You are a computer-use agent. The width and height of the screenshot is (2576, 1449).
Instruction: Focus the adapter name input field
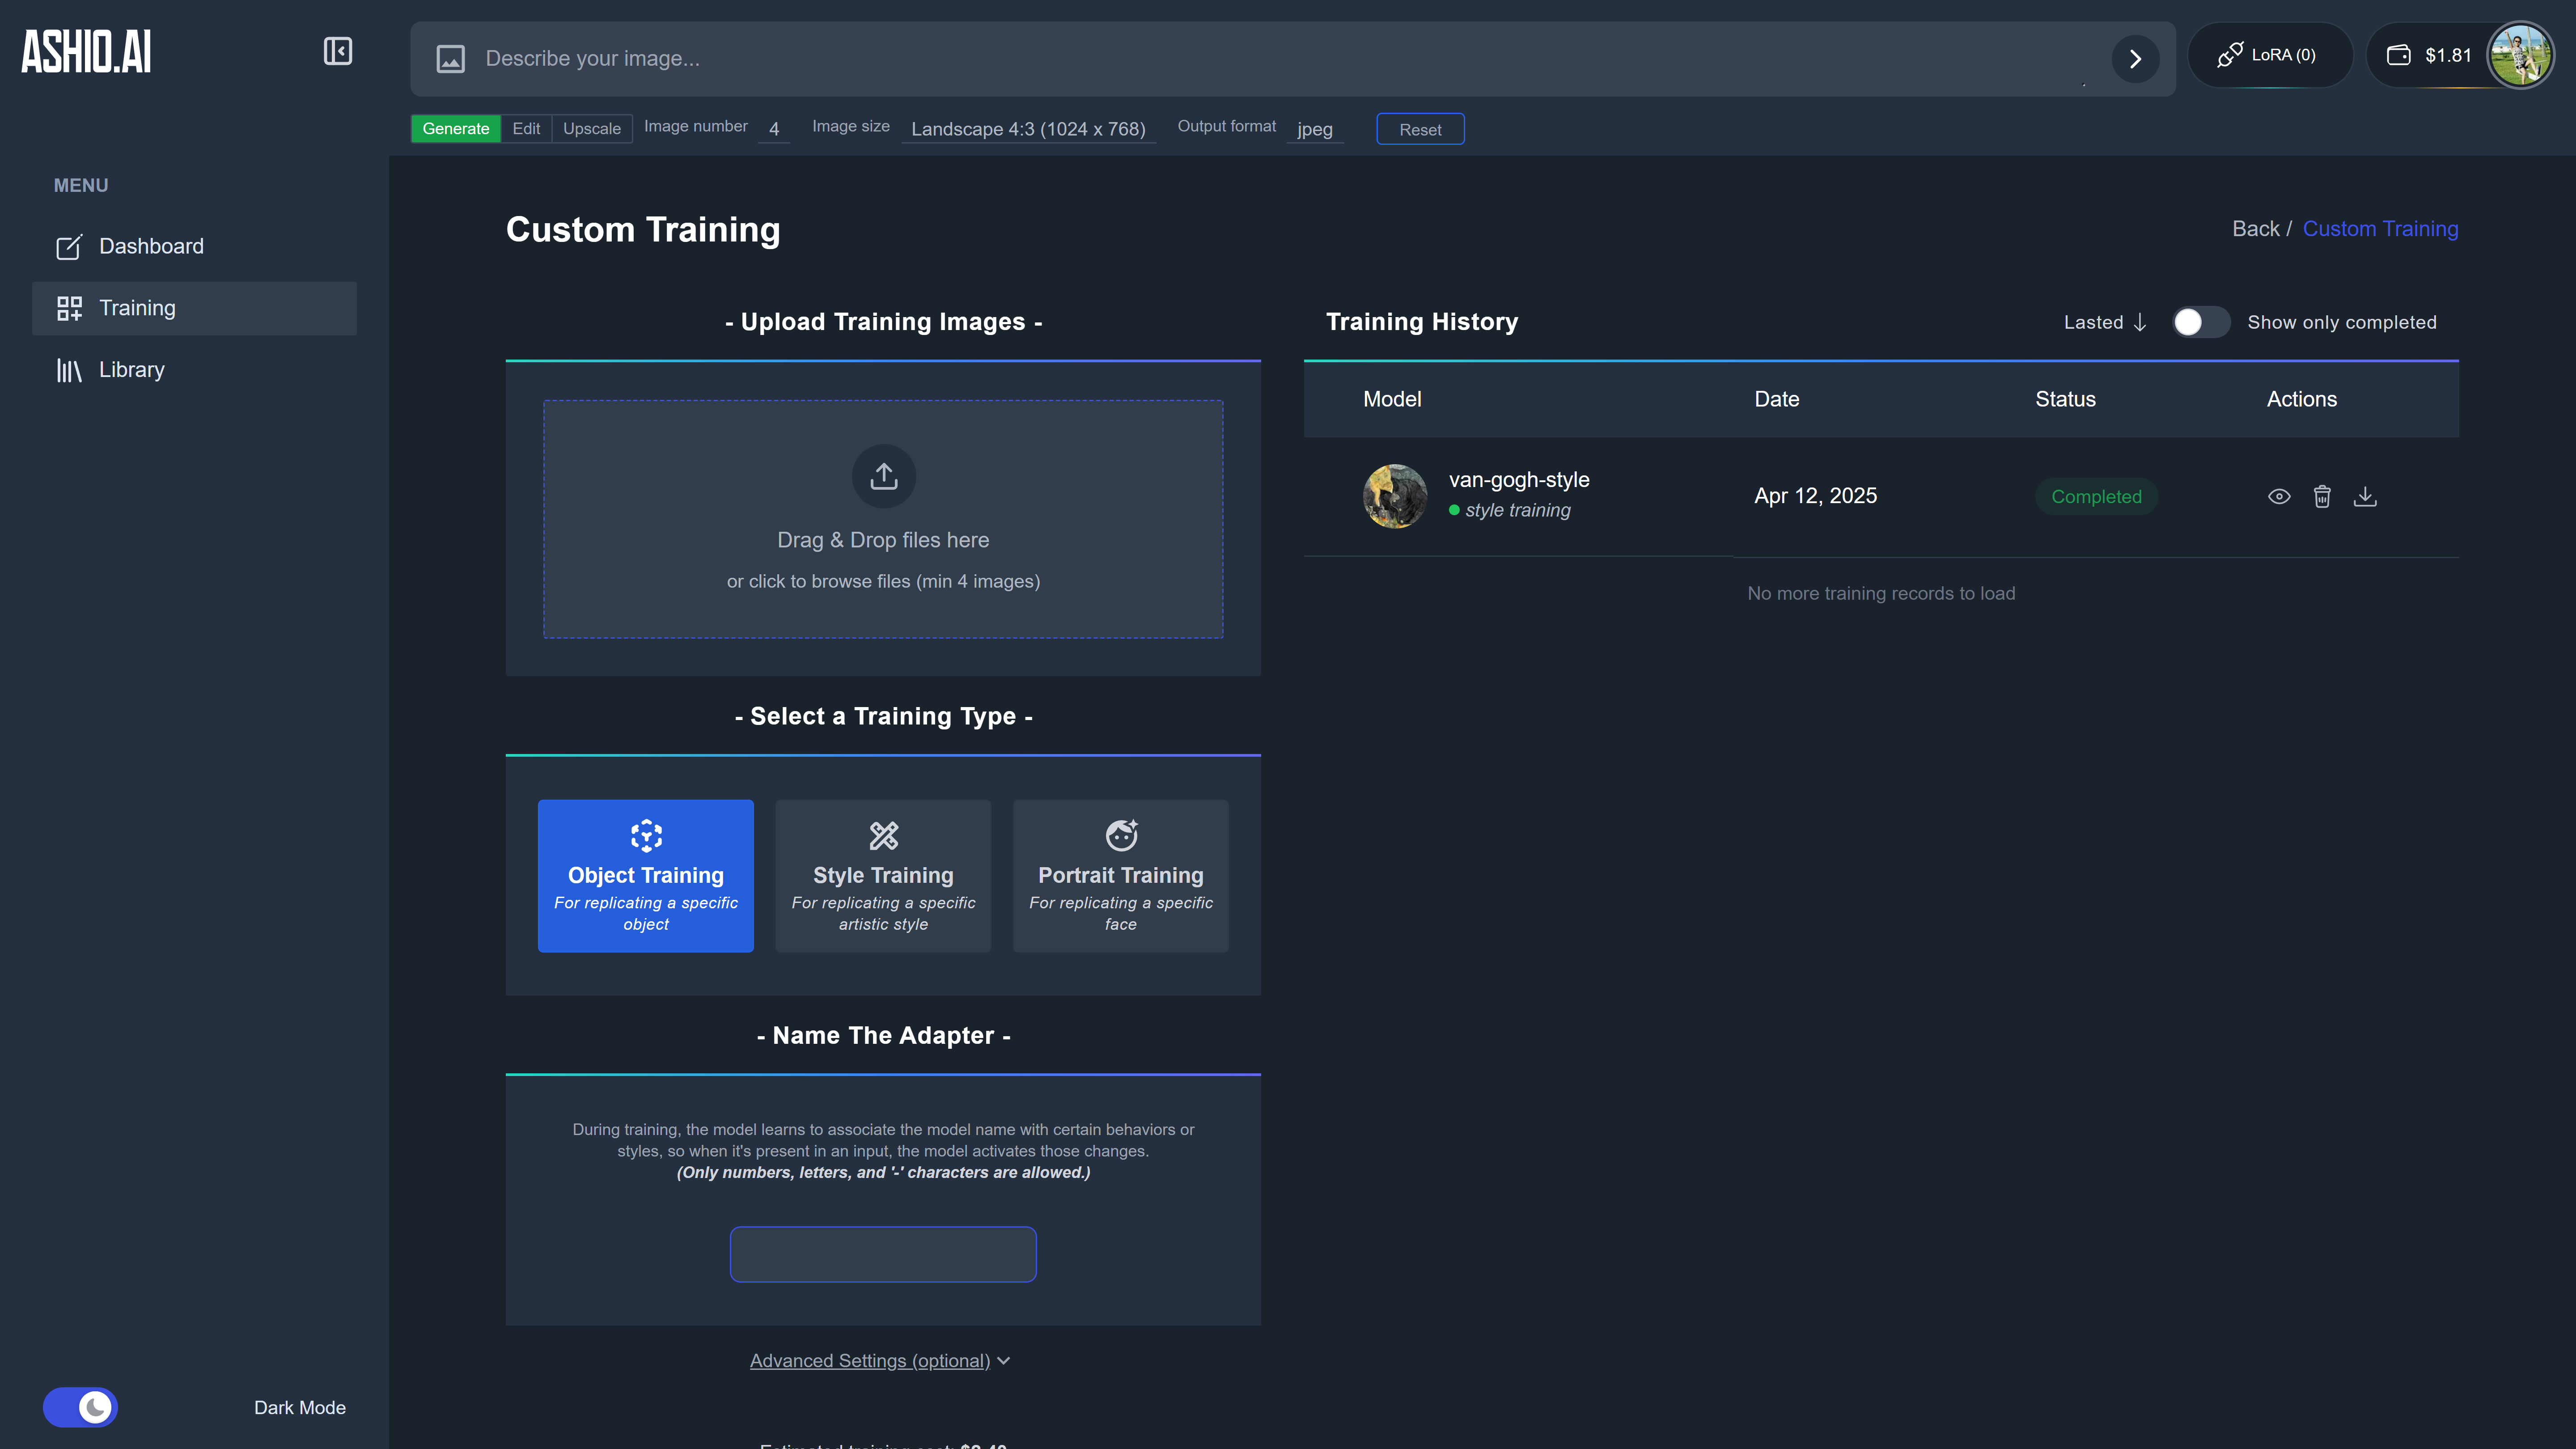(883, 1254)
